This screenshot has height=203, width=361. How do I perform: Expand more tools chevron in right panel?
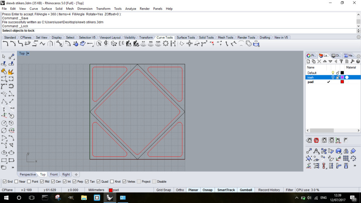click(355, 165)
